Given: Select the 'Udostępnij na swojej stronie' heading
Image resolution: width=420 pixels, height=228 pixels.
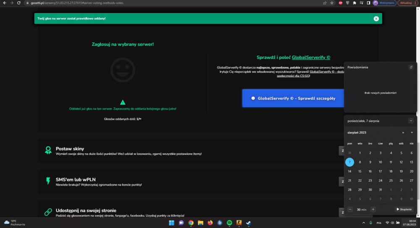Looking at the screenshot, I should pos(86,211).
